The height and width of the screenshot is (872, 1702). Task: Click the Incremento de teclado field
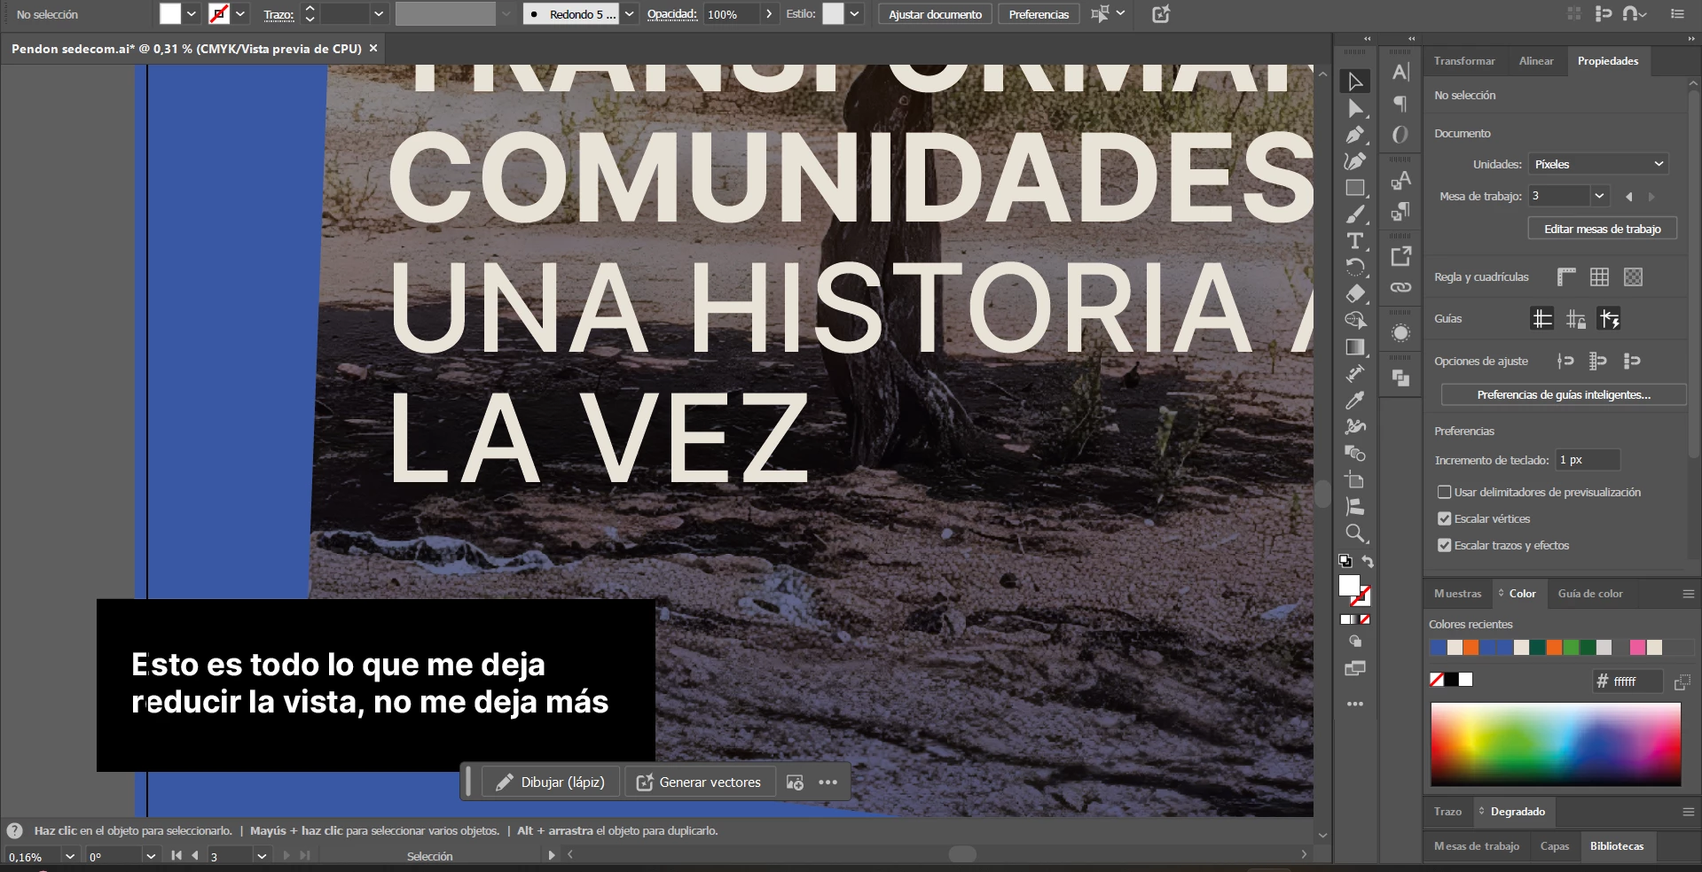(x=1587, y=460)
